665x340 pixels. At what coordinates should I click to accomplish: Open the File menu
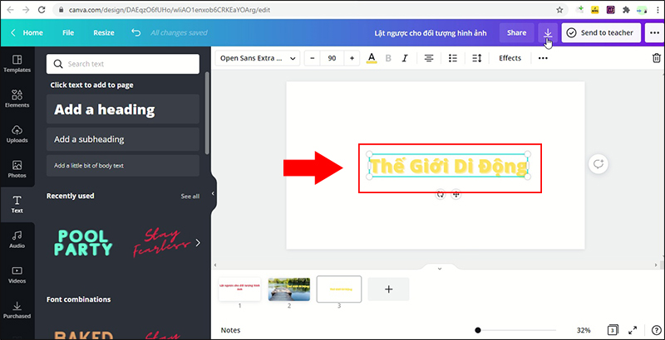pyautogui.click(x=68, y=32)
